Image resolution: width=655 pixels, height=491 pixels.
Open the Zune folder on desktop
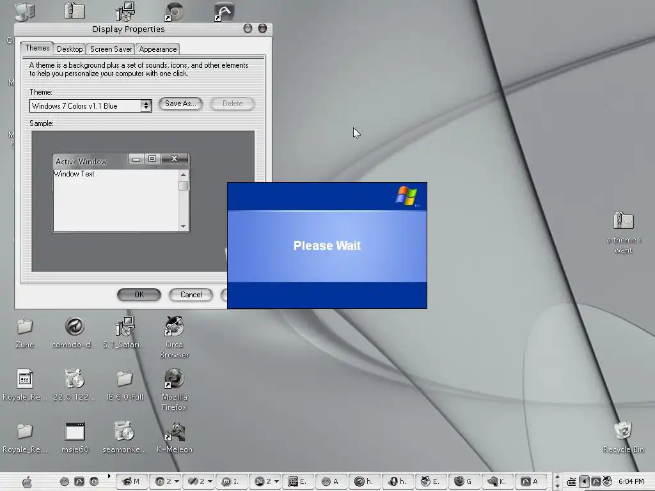25,332
